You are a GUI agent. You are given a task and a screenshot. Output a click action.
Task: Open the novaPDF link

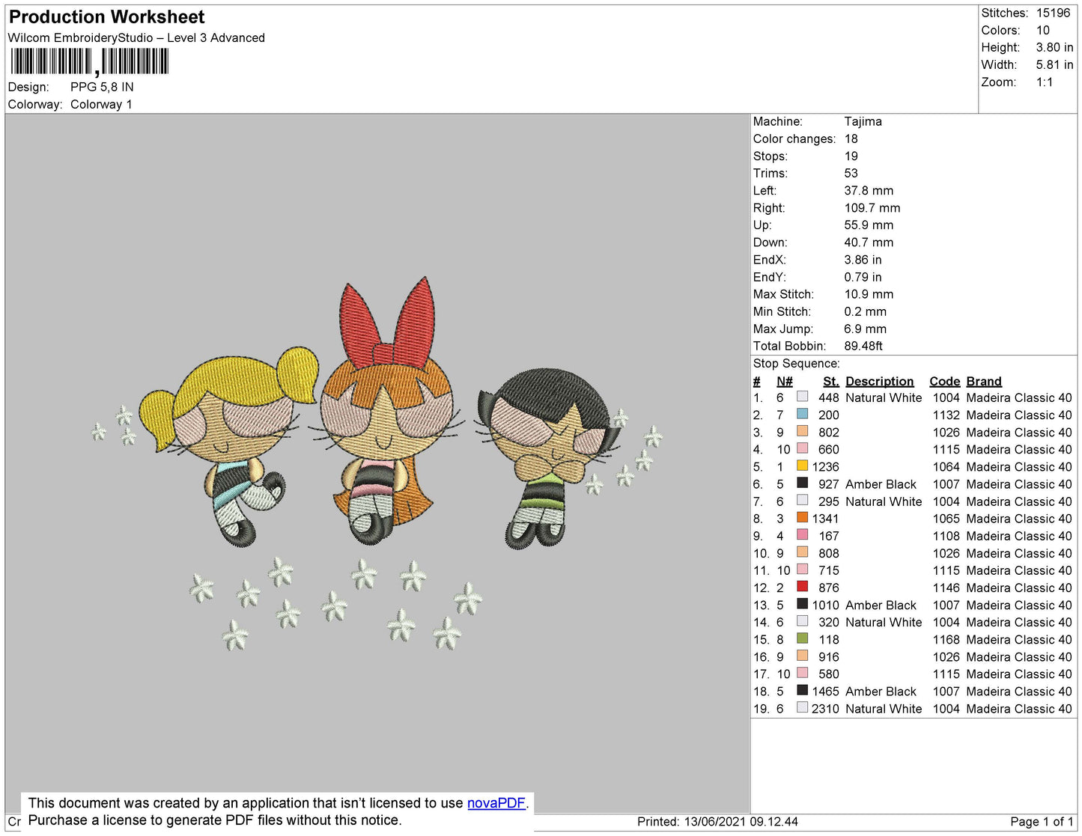coord(496,803)
